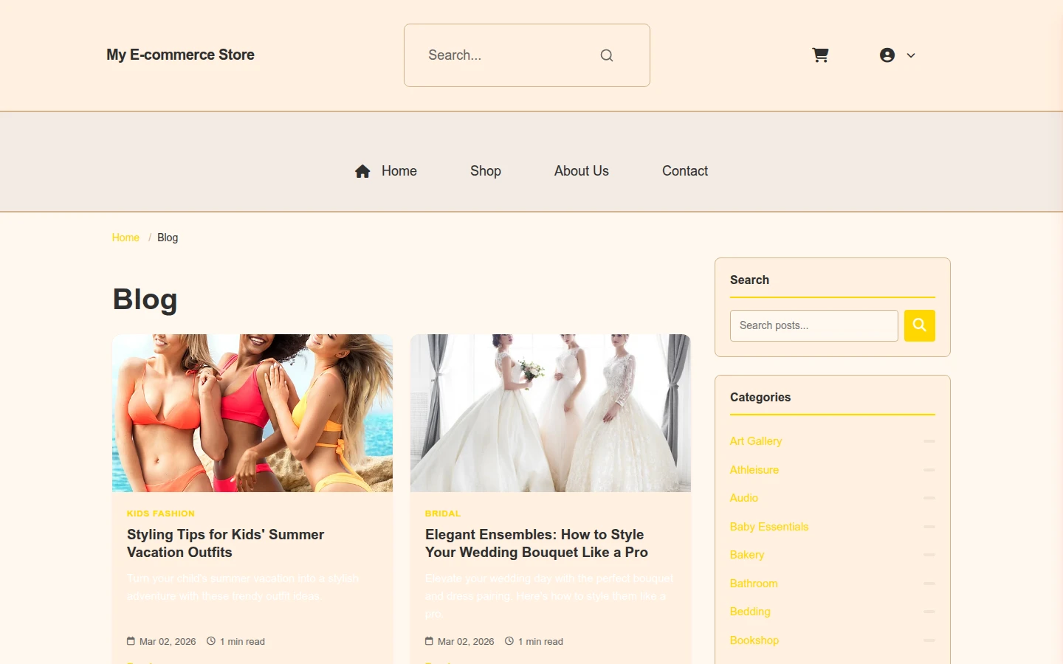
Task: Click the Home breadcrumb link
Action: click(x=125, y=238)
